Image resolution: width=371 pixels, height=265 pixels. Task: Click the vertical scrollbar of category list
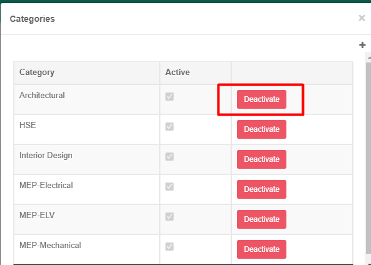coord(368,158)
